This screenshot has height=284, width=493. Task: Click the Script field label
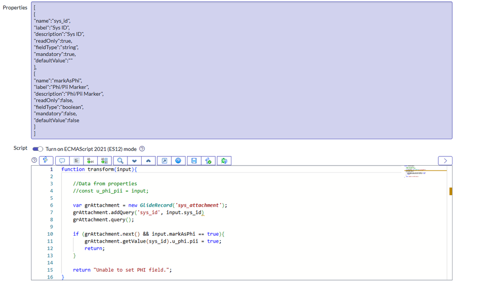coord(20,147)
